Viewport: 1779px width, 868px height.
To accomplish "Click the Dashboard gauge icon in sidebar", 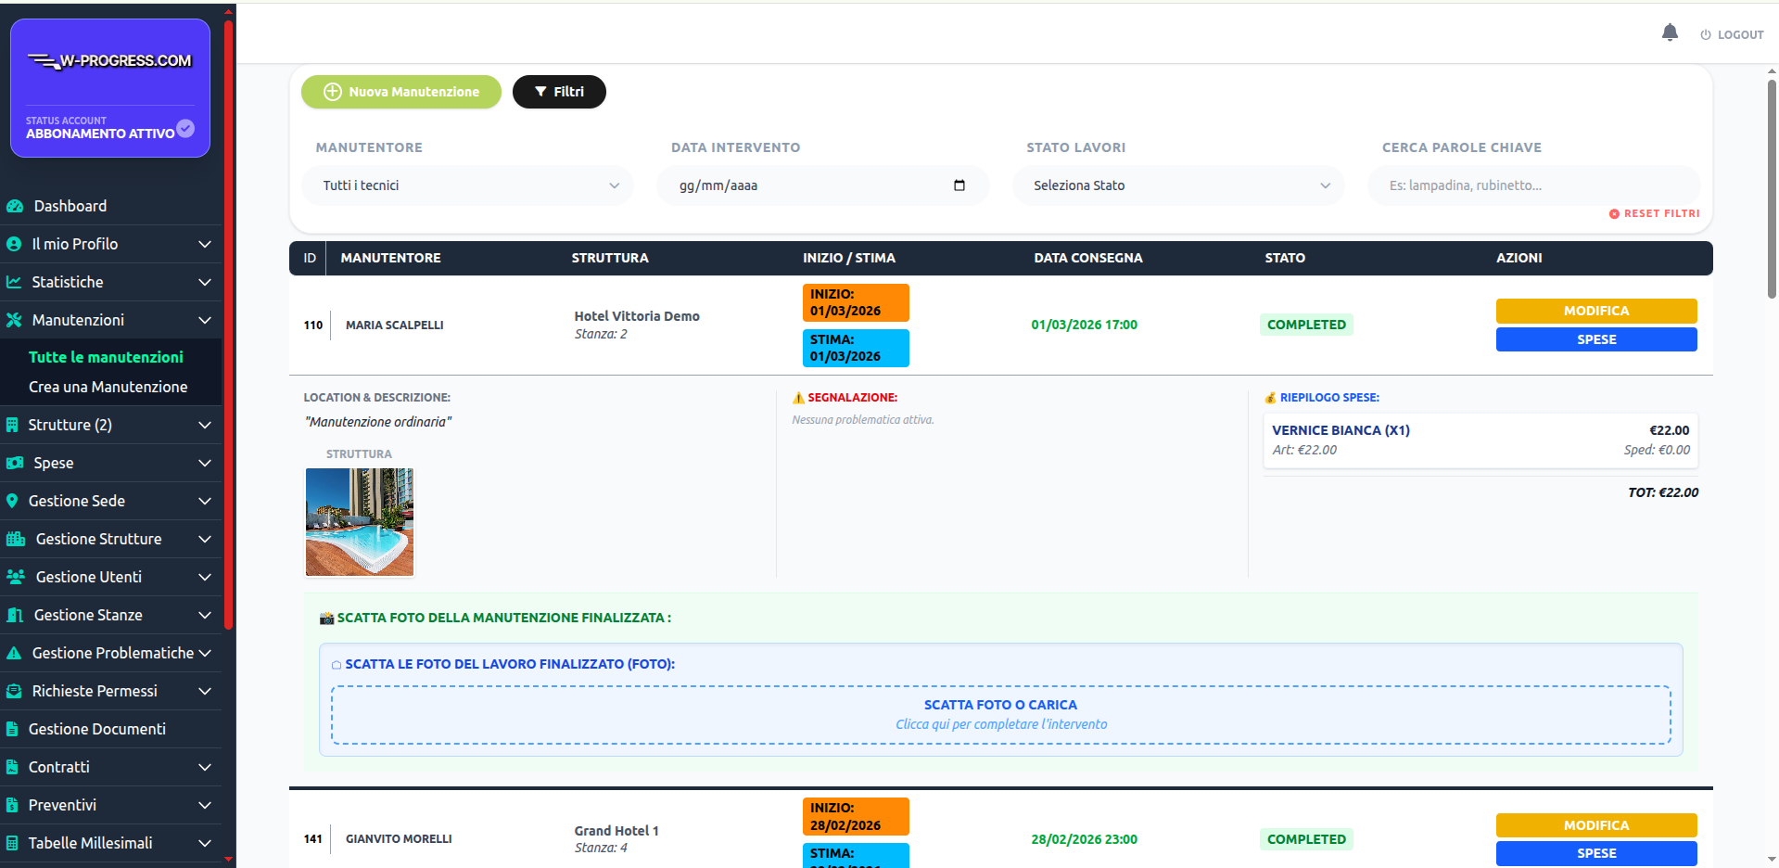I will 15,206.
